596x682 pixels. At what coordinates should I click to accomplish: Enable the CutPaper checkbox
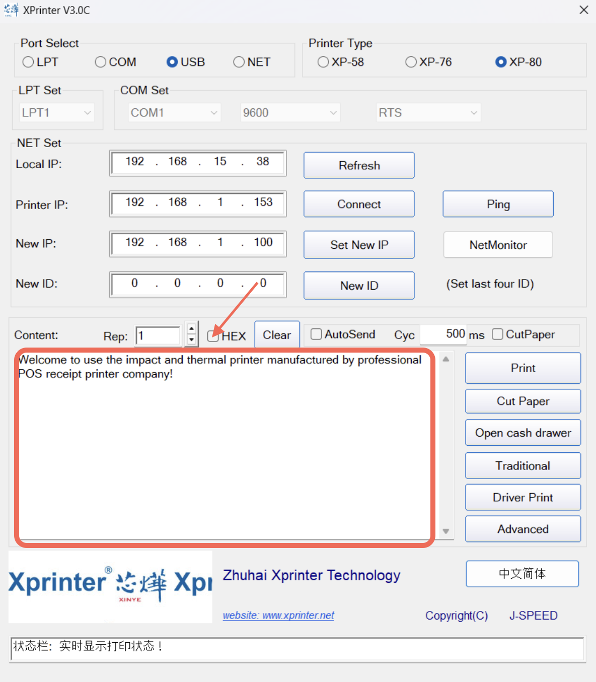[497, 334]
